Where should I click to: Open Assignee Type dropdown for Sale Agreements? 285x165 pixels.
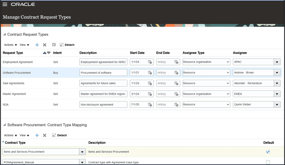206,83
